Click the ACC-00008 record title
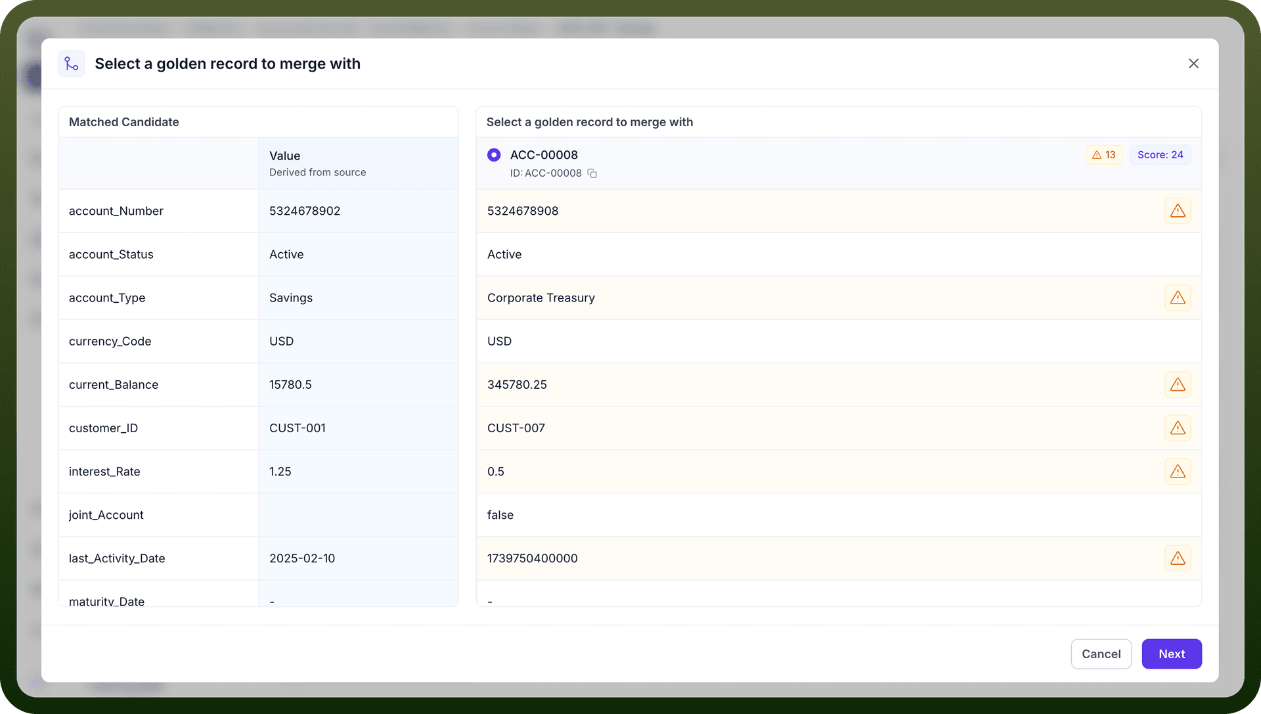 pyautogui.click(x=544, y=155)
